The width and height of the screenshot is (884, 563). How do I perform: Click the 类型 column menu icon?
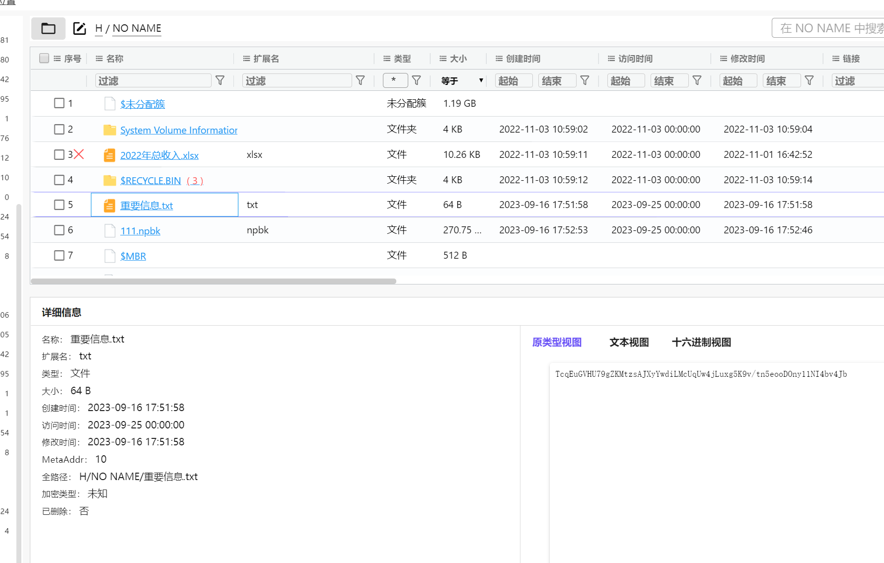click(387, 59)
